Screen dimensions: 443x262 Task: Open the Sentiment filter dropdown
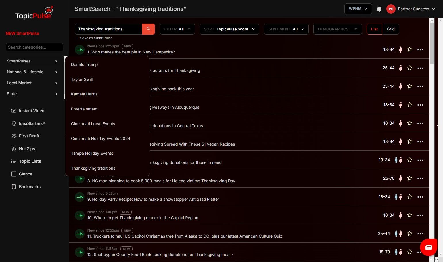pos(286,29)
